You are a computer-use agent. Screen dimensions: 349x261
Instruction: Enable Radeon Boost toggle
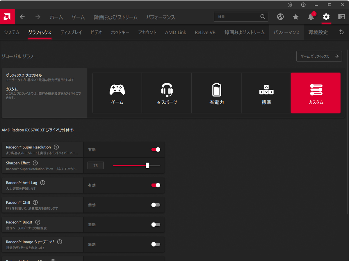[156, 225]
